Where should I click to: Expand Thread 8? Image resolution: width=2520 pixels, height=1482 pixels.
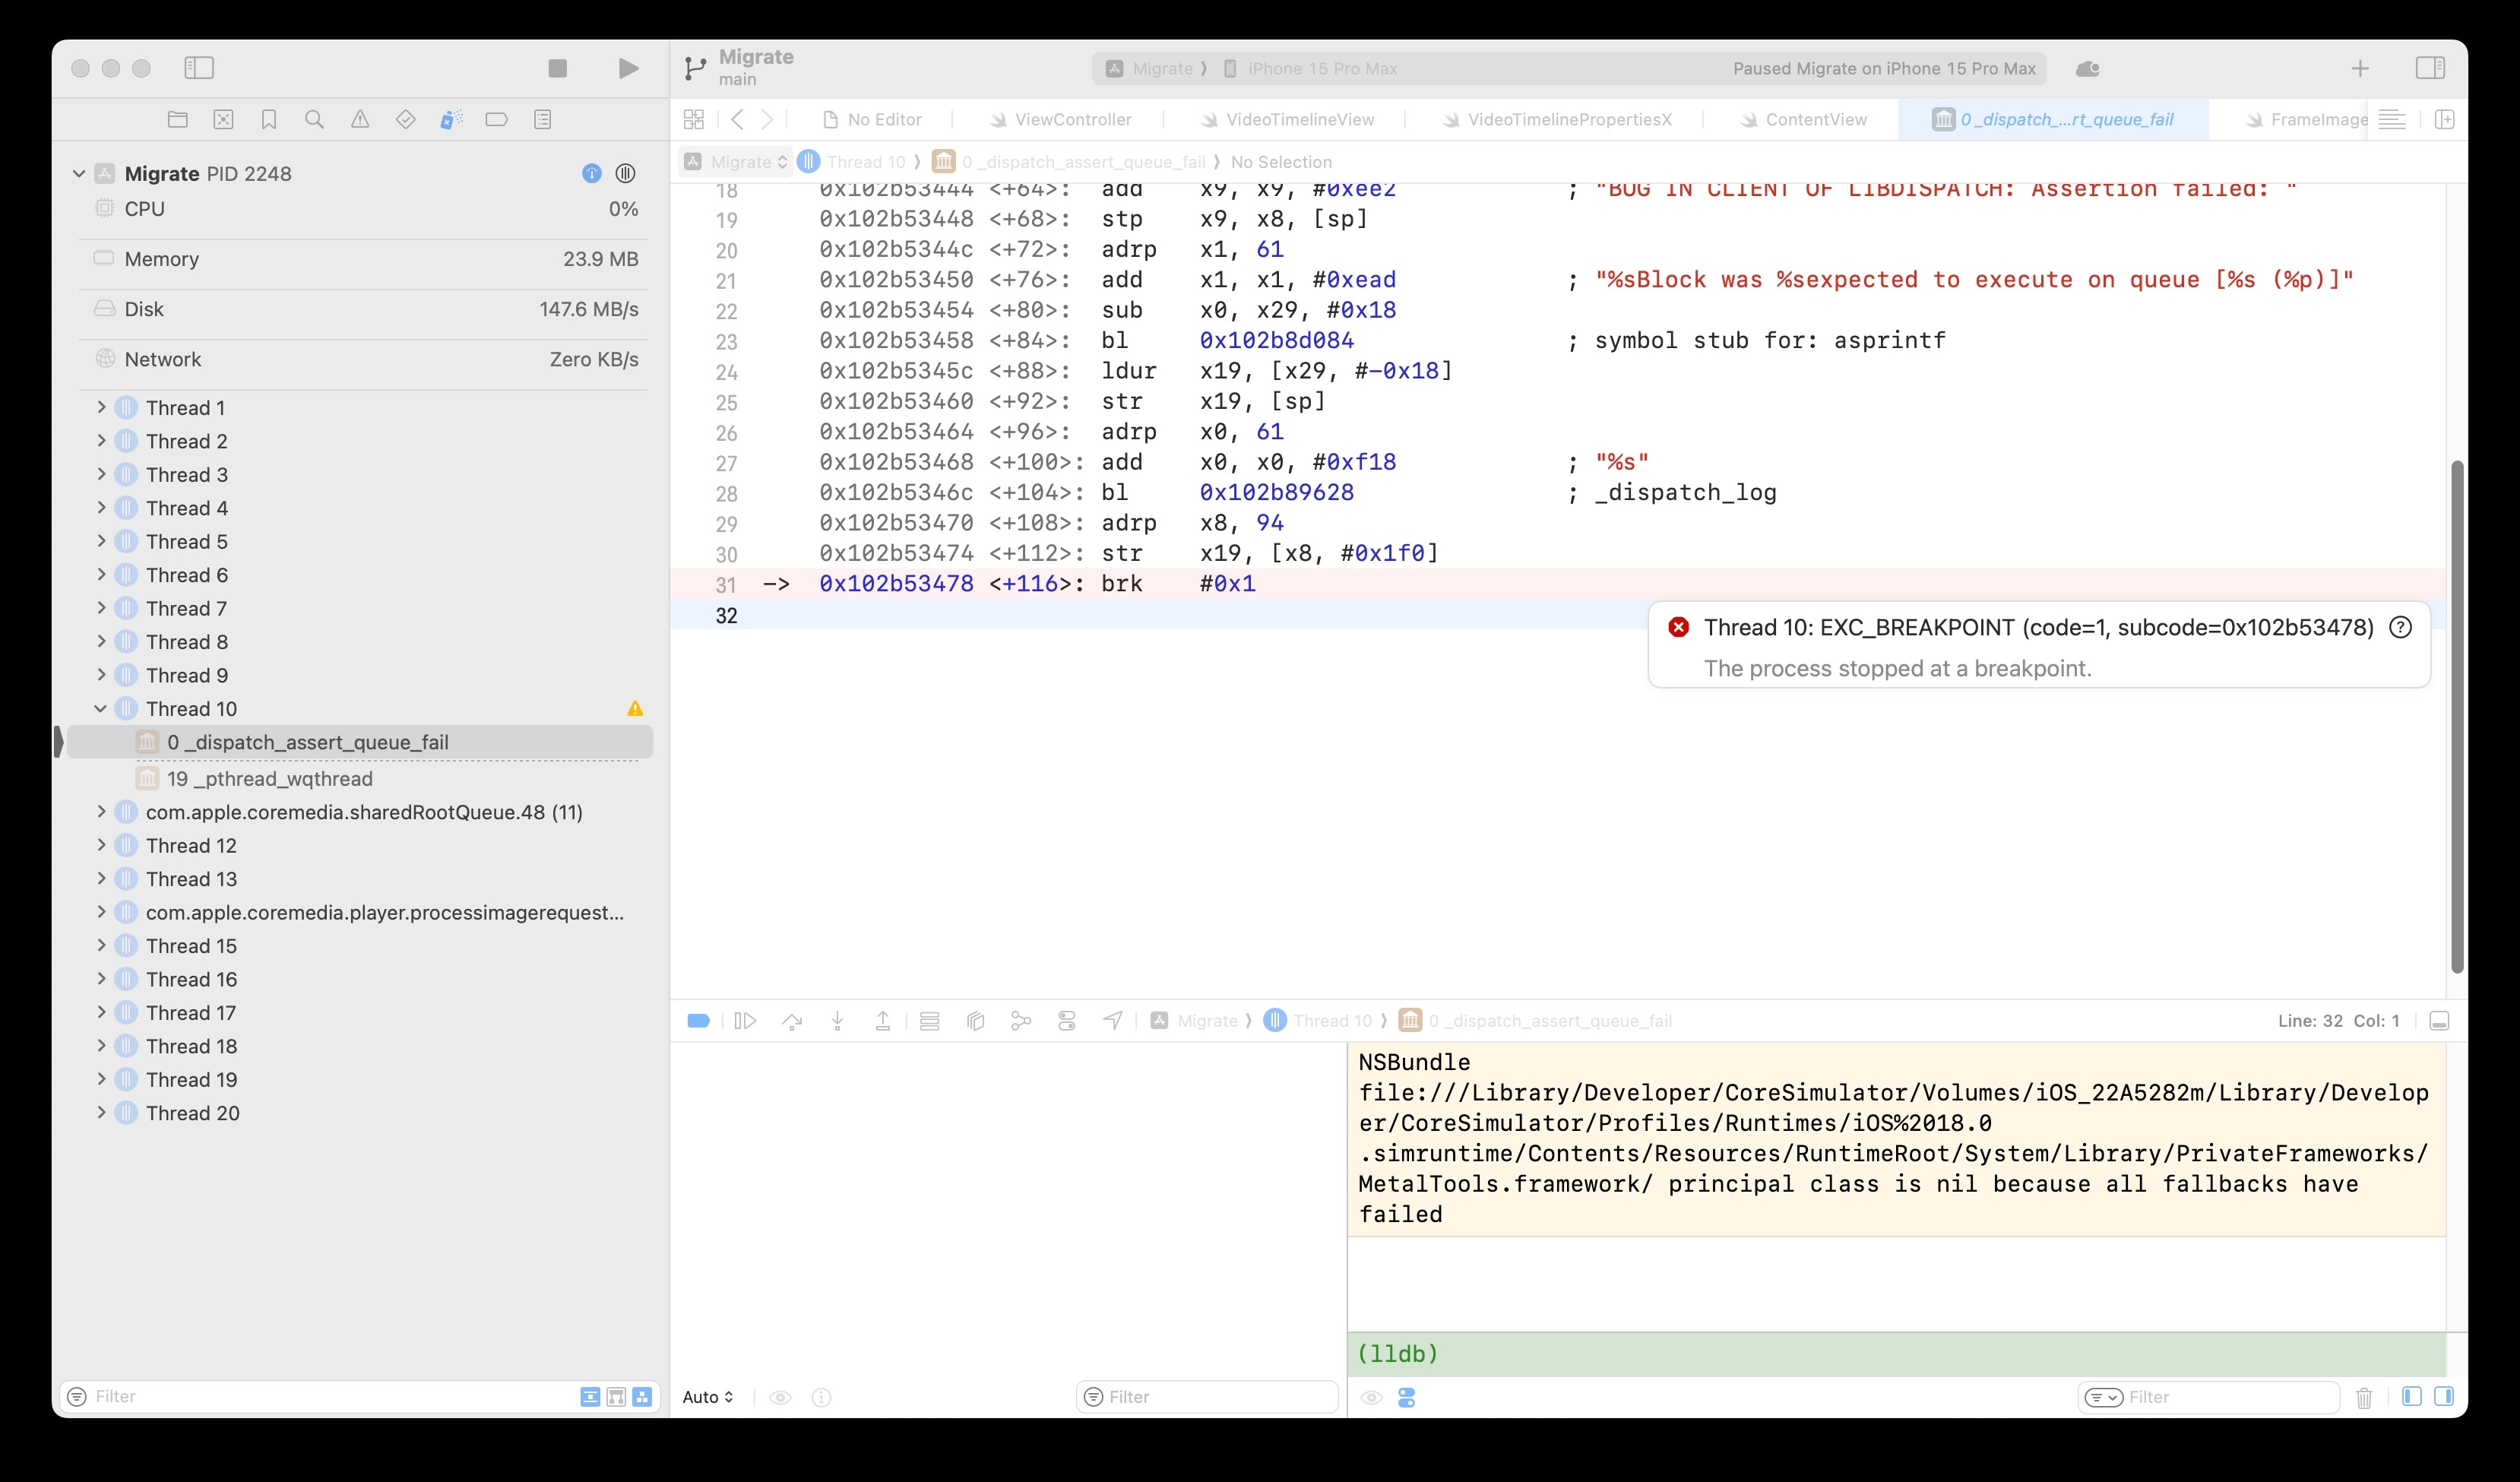click(x=101, y=641)
